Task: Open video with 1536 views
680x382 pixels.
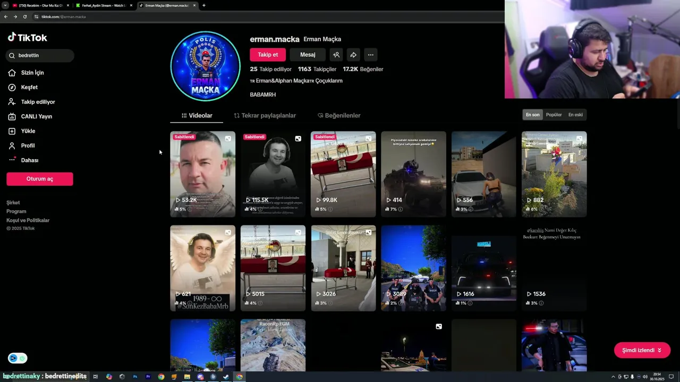Action: click(x=554, y=268)
